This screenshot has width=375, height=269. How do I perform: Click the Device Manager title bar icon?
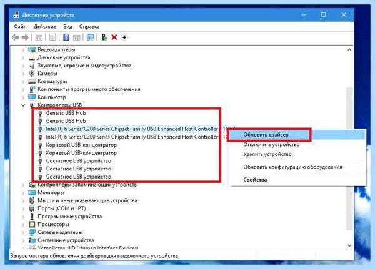click(x=16, y=15)
